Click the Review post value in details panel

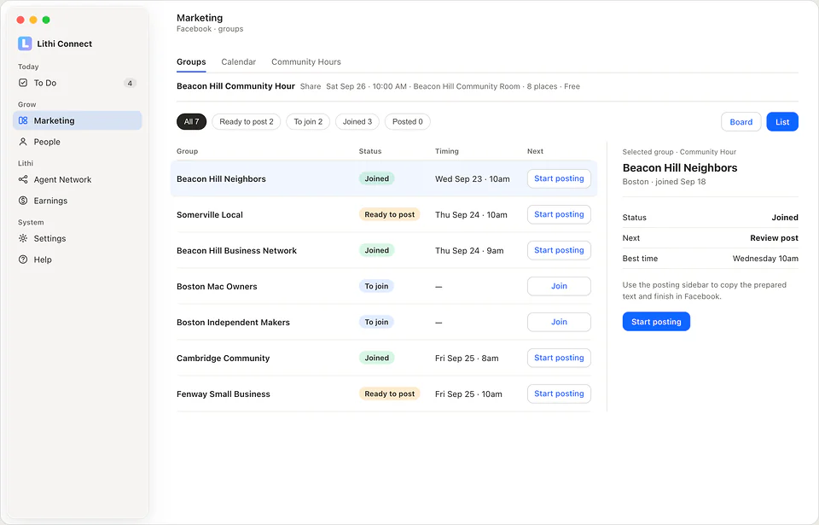774,238
